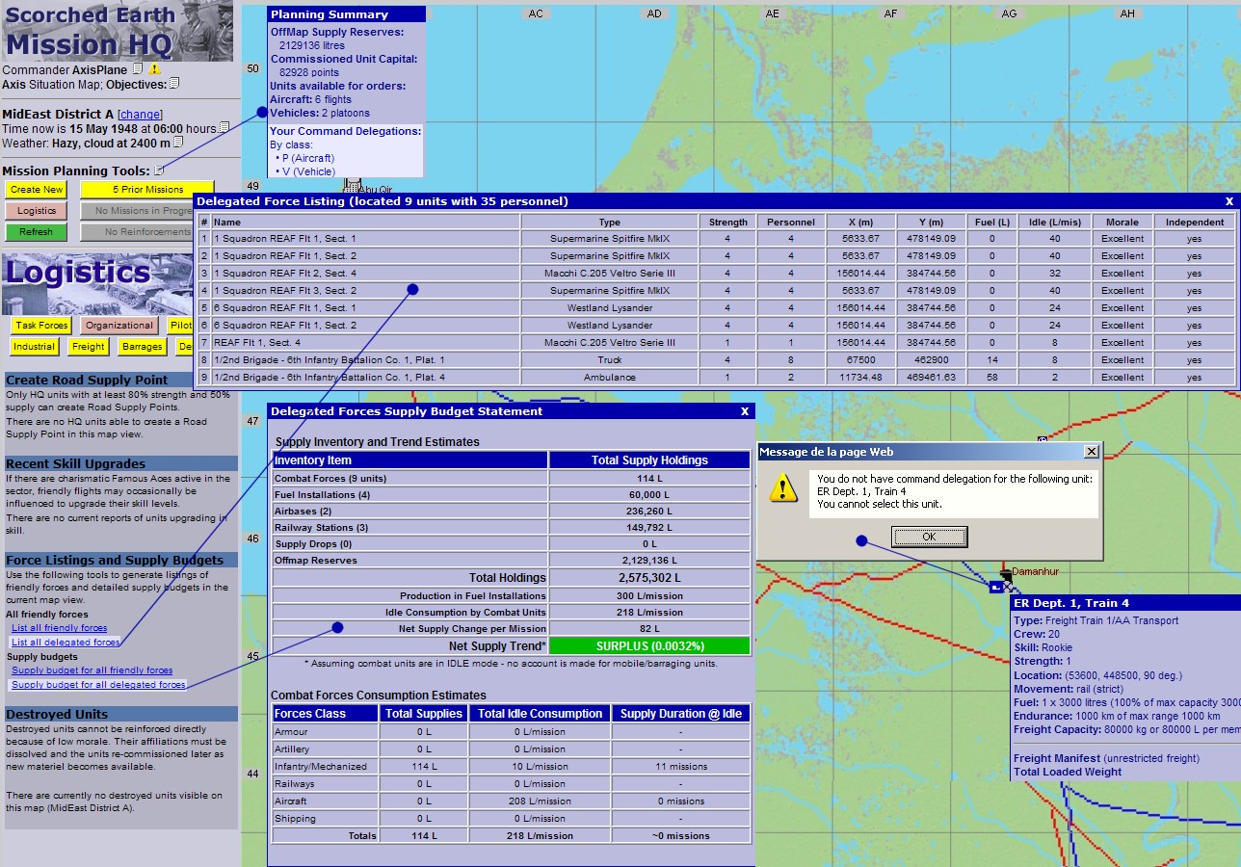Close the Supply Budget Statement panel
The image size is (1241, 867).
point(744,411)
